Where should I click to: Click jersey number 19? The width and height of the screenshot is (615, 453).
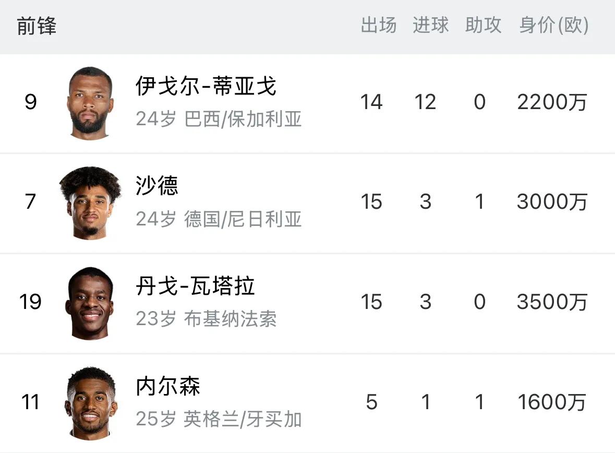(x=30, y=302)
